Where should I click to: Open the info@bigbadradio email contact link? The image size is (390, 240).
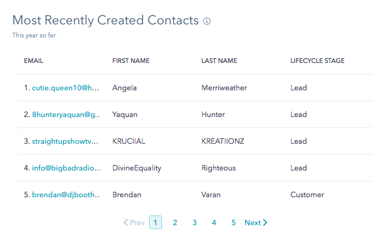66,168
